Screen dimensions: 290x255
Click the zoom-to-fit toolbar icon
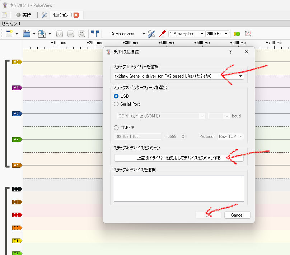(x=82, y=34)
